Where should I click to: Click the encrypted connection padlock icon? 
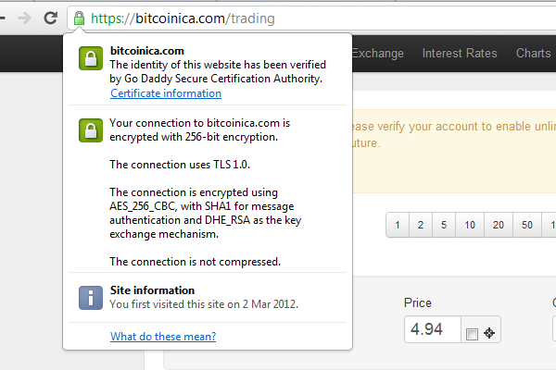(x=91, y=130)
